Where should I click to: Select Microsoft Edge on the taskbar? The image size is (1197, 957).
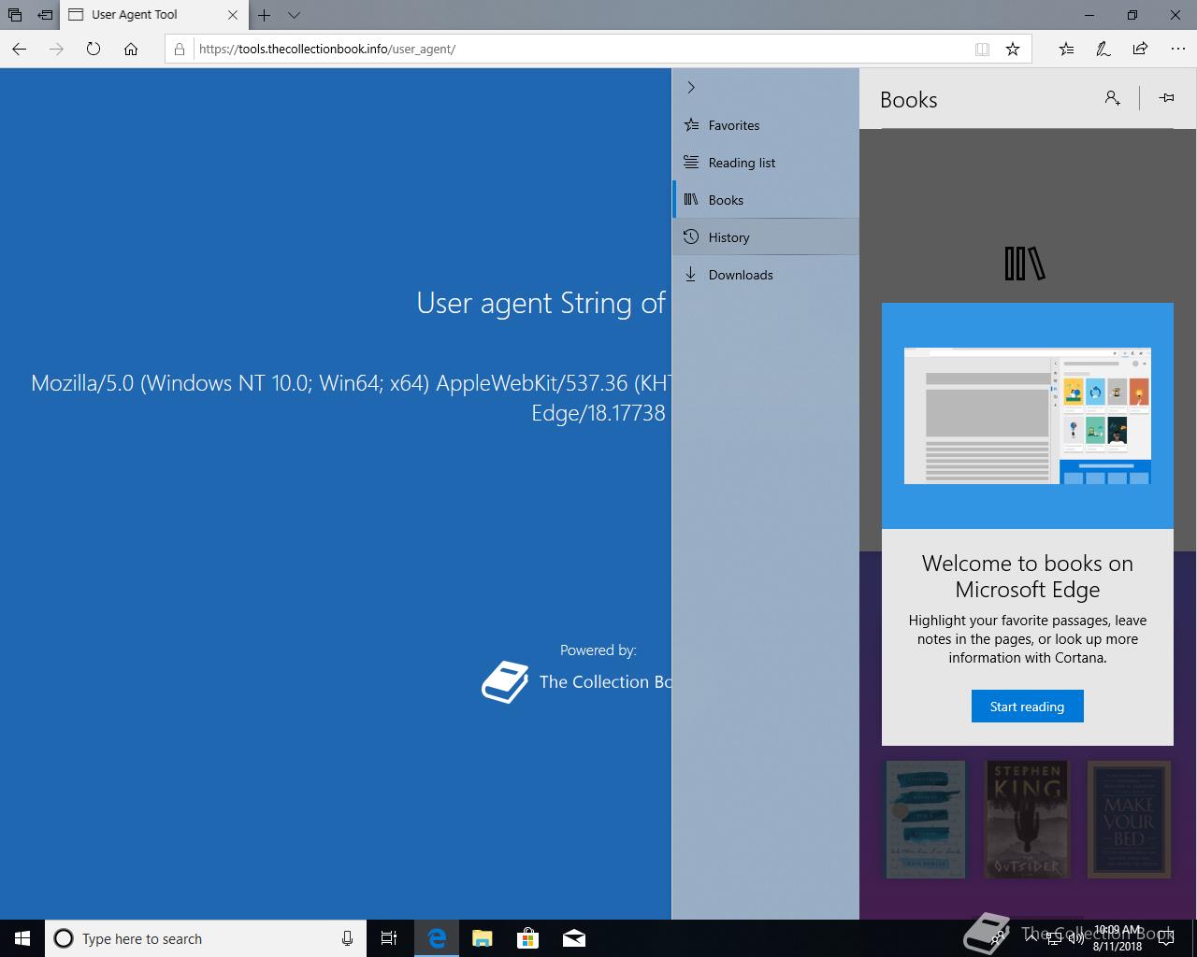(x=437, y=938)
